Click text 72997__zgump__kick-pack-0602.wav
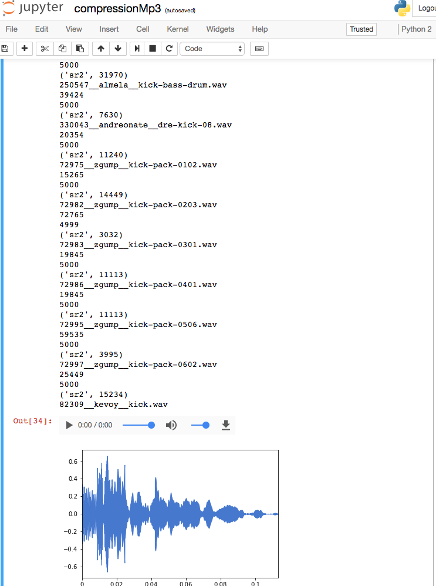The width and height of the screenshot is (436, 586). (x=138, y=365)
